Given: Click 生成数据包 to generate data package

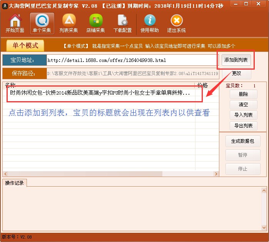Looking at the screenshot, I should [243, 141].
